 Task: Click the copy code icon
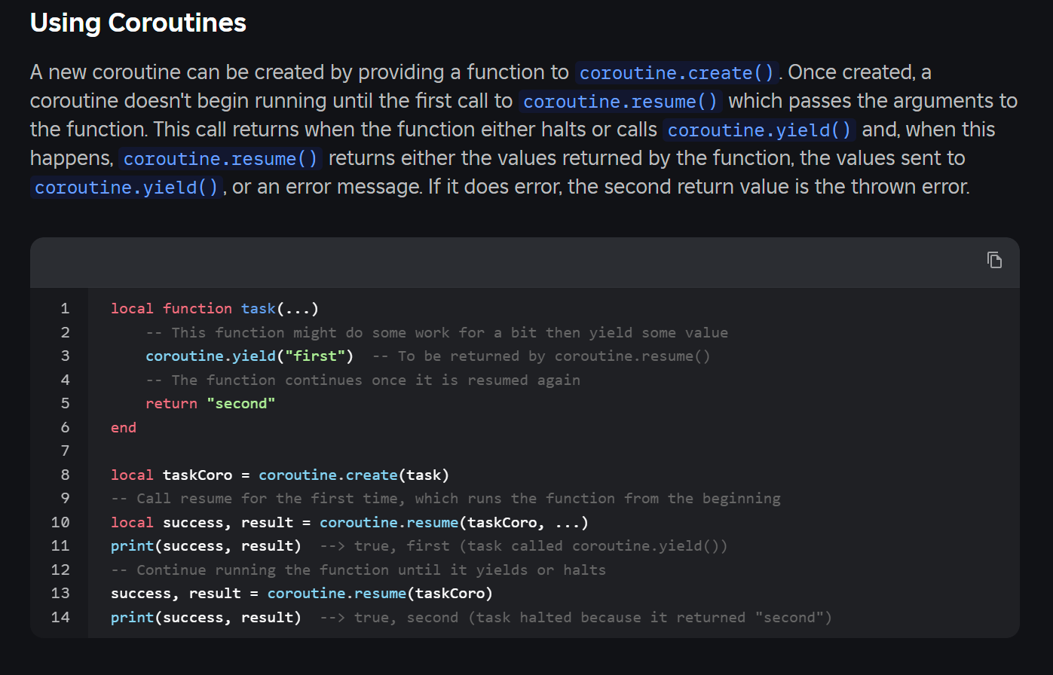pos(994,260)
